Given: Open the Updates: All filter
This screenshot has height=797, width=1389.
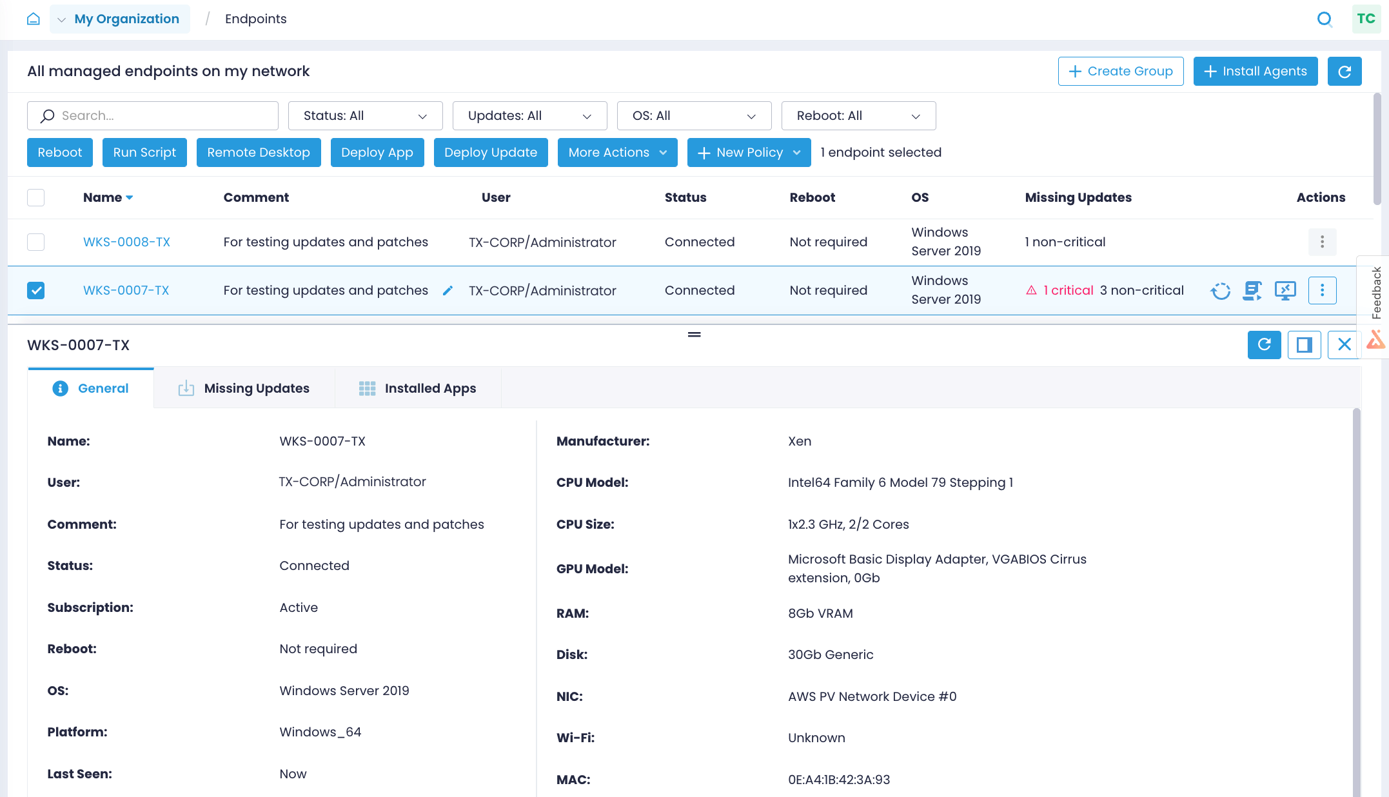Looking at the screenshot, I should pyautogui.click(x=529, y=116).
